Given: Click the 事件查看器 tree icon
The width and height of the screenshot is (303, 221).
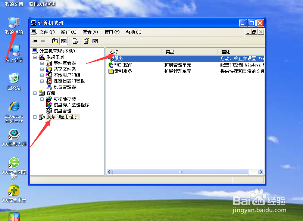Looking at the screenshot, I should [49, 63].
